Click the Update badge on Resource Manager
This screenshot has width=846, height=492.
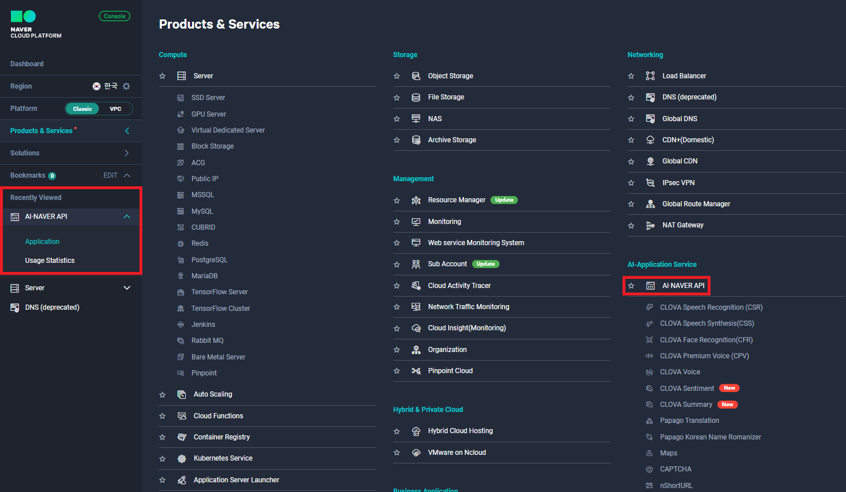[x=504, y=200]
